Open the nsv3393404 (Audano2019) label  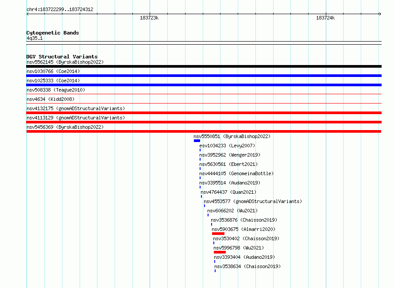pos(244,257)
